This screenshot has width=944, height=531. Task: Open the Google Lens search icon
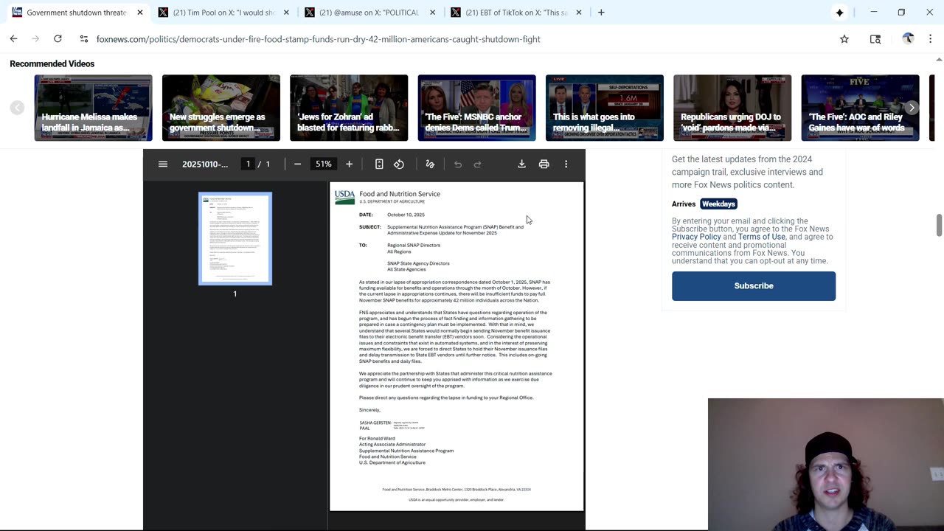tap(875, 39)
